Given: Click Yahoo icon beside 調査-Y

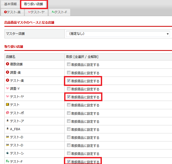Looking at the screenshot, I should tap(8, 88).
